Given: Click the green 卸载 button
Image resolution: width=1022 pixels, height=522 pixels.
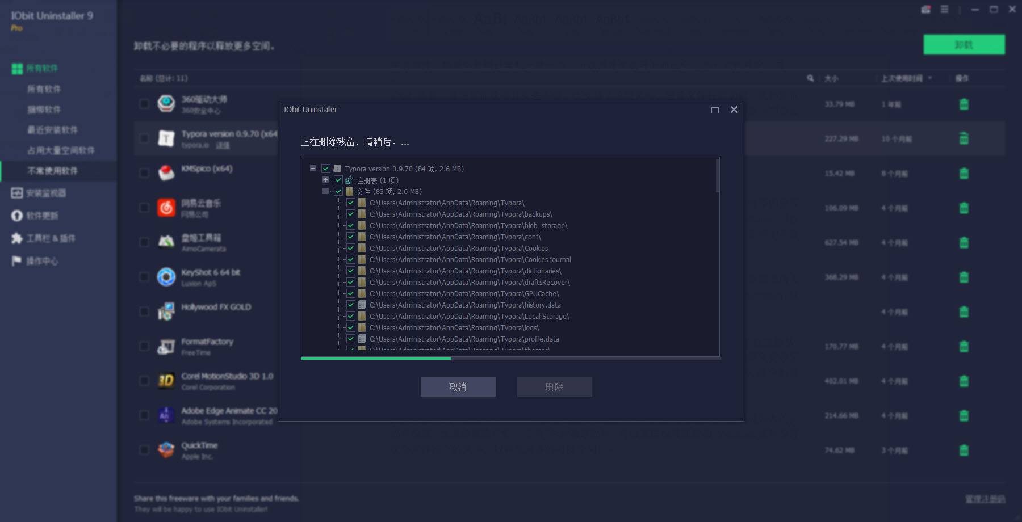Looking at the screenshot, I should click(964, 45).
